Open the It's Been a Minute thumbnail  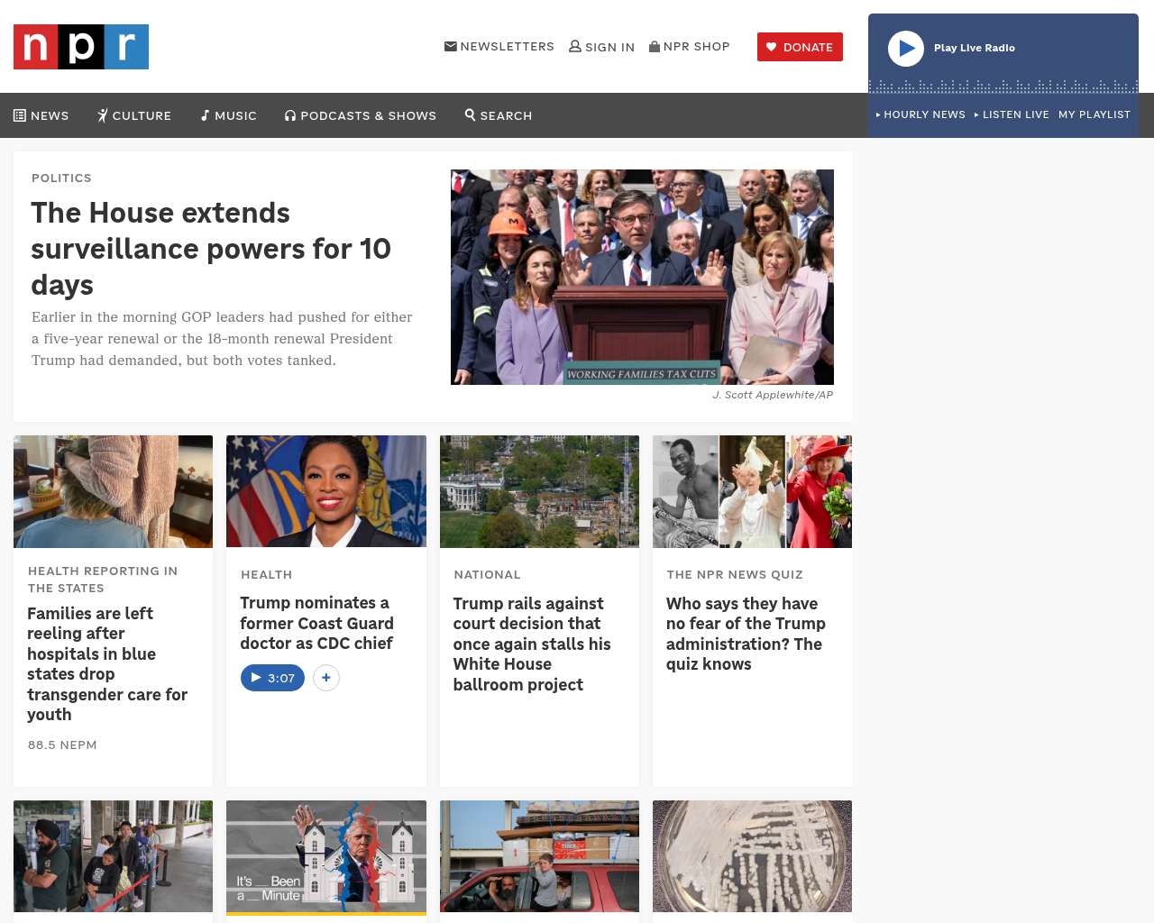[x=326, y=856]
